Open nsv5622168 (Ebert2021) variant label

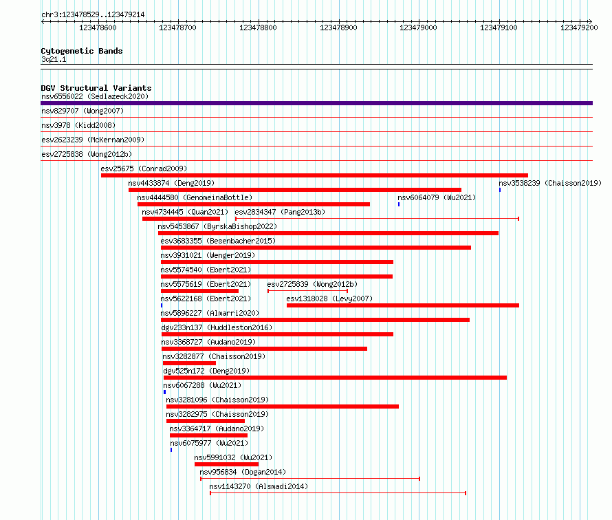coord(206,299)
